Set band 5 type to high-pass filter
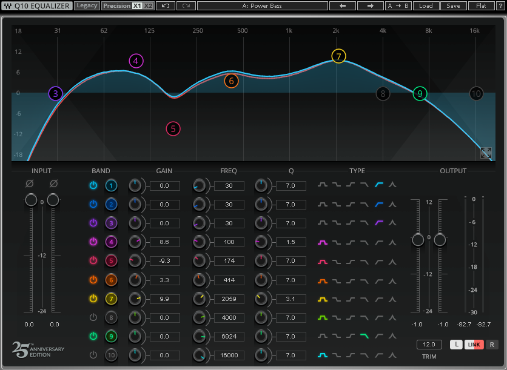The width and height of the screenshot is (507, 370). coord(378,261)
